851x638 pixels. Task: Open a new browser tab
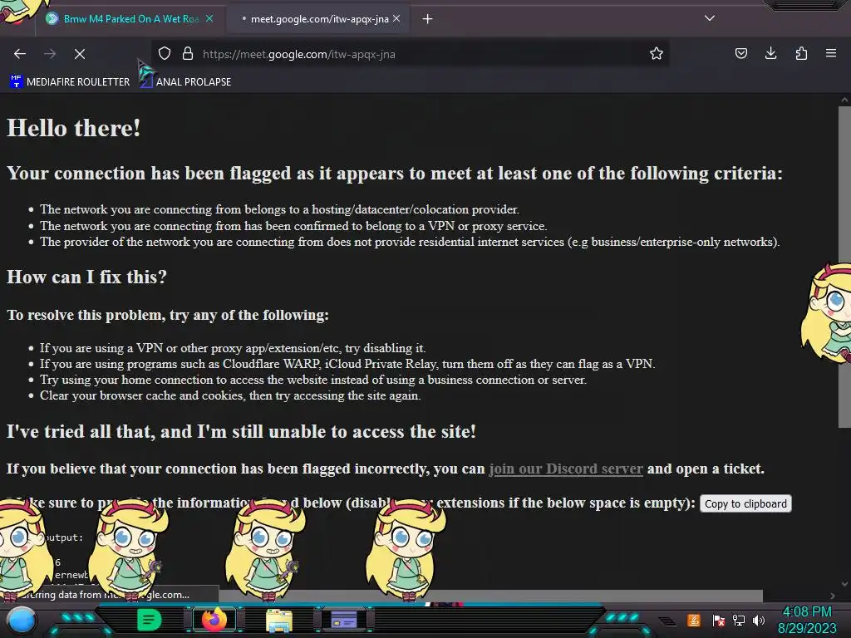[428, 19]
